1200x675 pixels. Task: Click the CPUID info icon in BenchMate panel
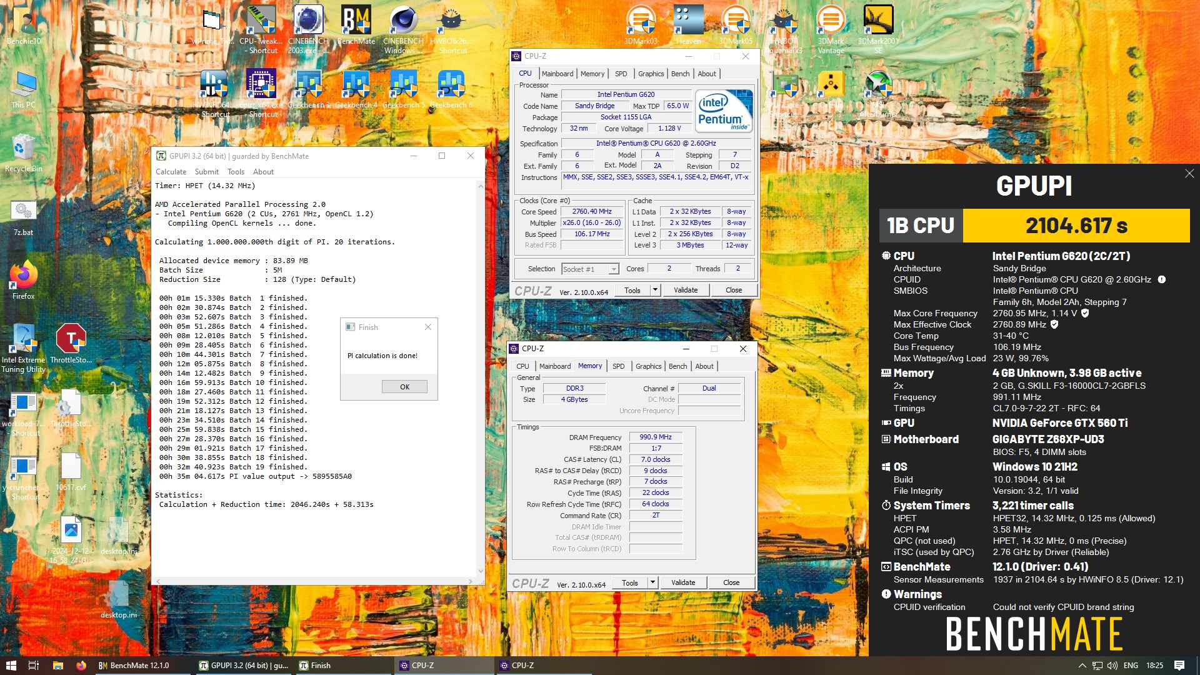tap(1161, 279)
